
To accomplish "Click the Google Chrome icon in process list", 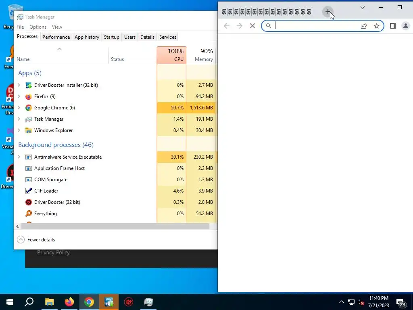I will (29, 108).
